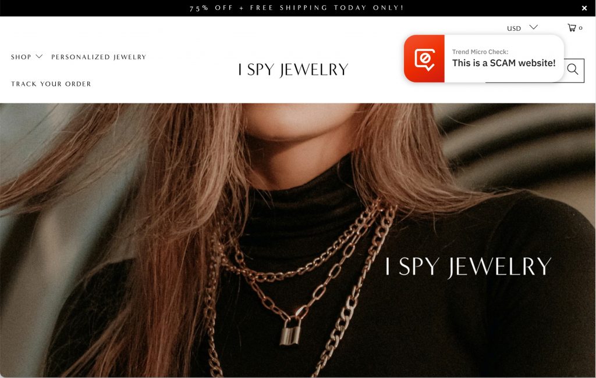Expand the SHOP dropdown arrow
This screenshot has width=596, height=378.
[x=39, y=56]
